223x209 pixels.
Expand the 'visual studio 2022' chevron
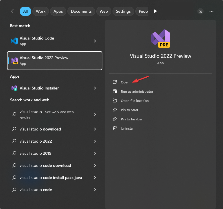click(95, 141)
